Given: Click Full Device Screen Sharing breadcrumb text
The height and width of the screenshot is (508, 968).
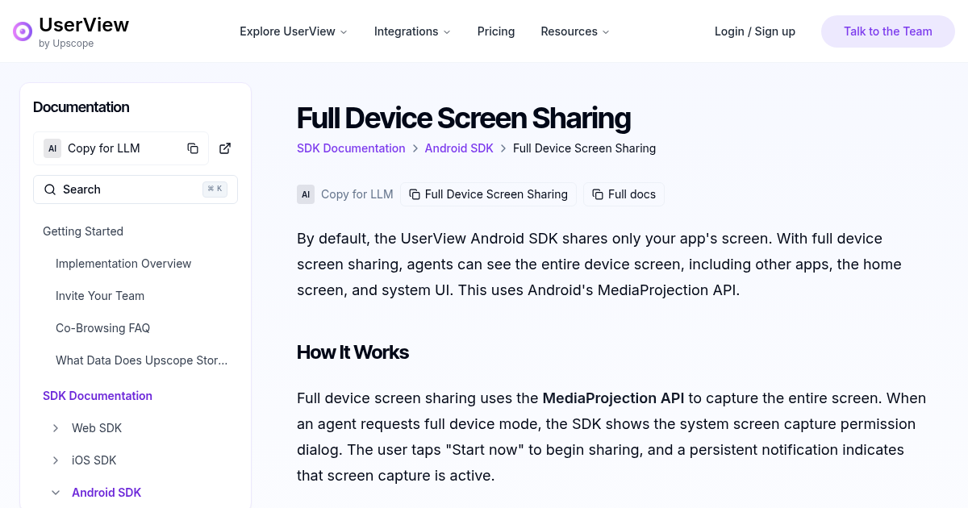Looking at the screenshot, I should [x=584, y=148].
